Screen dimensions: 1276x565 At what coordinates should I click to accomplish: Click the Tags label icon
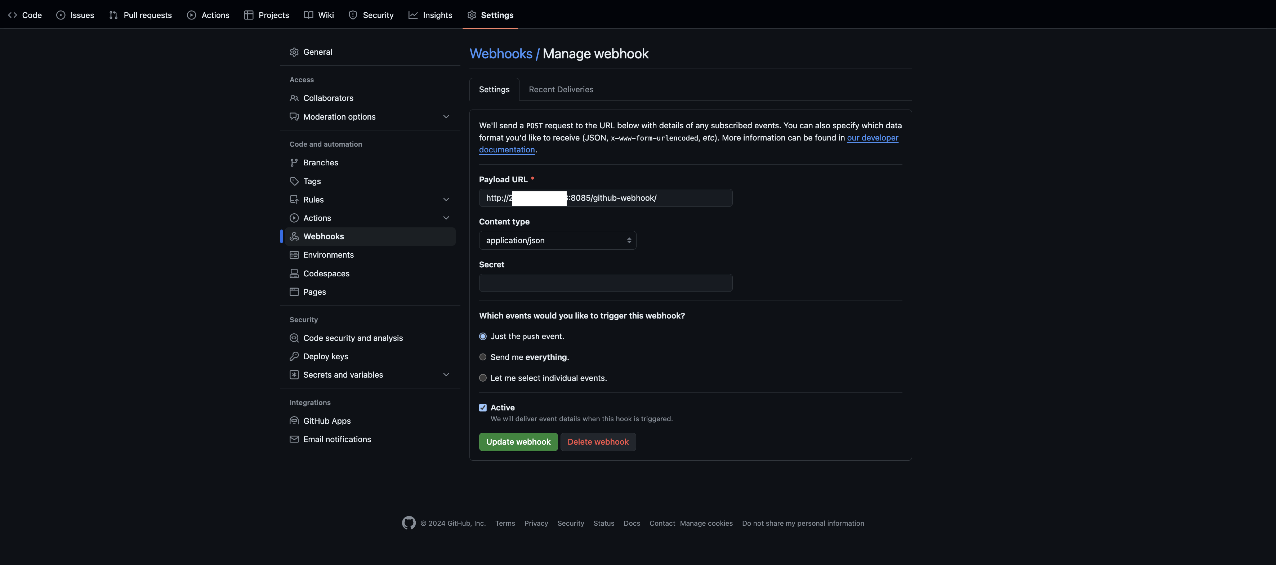click(x=294, y=181)
